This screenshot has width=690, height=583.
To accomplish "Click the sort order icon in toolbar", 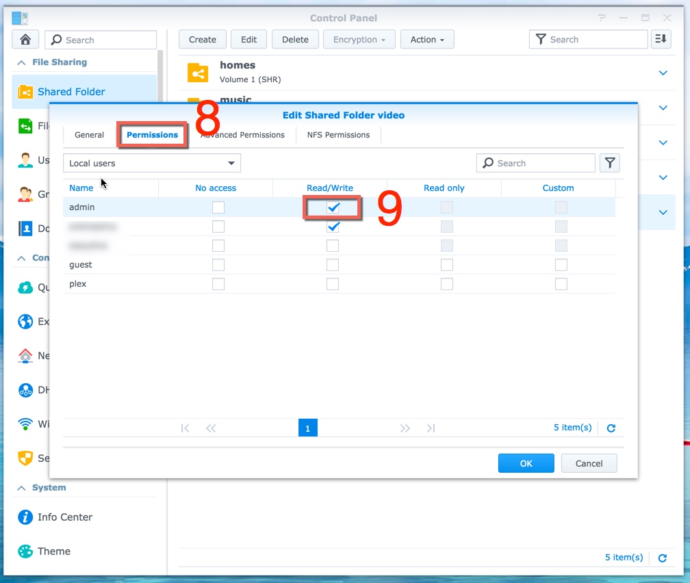I will pos(661,40).
